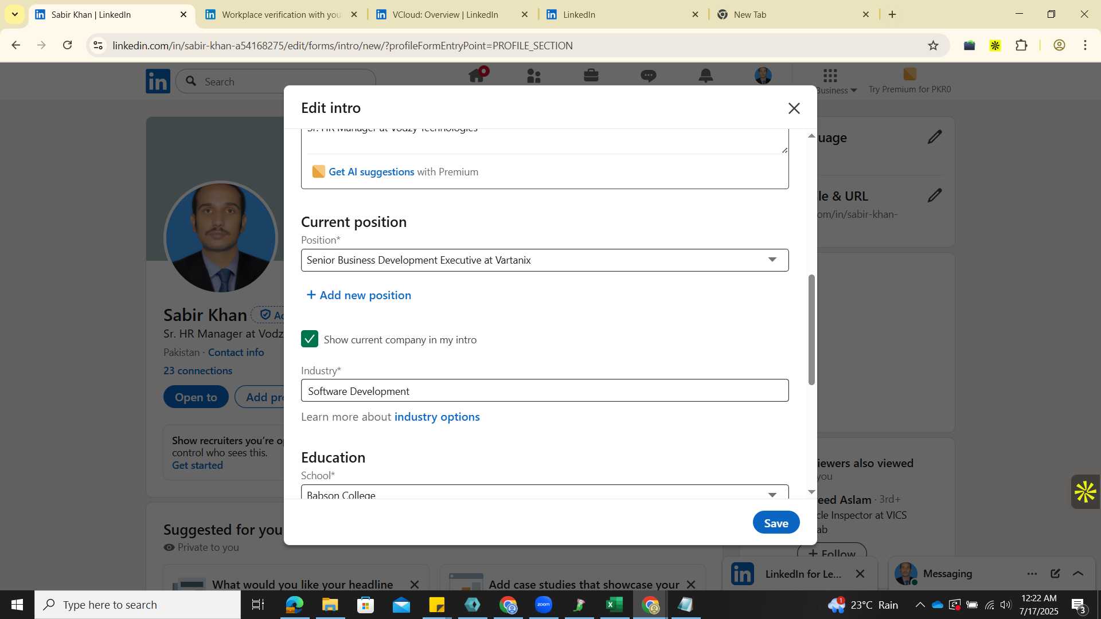
Task: Open the For Business grid icon
Action: (x=830, y=75)
